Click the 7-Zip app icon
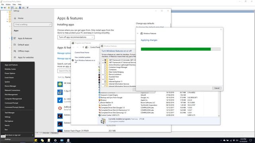The width and height of the screenshot is (255, 143). coord(60,92)
